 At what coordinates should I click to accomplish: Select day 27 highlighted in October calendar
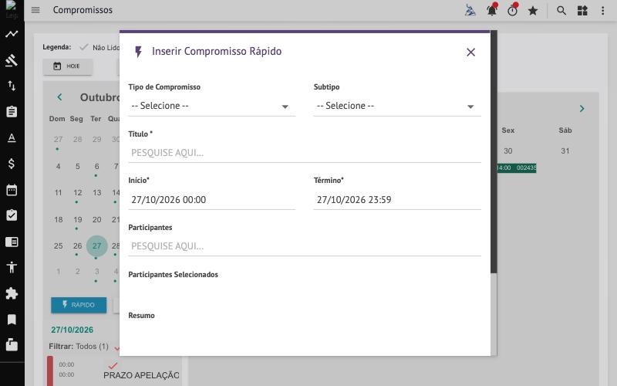(x=97, y=246)
